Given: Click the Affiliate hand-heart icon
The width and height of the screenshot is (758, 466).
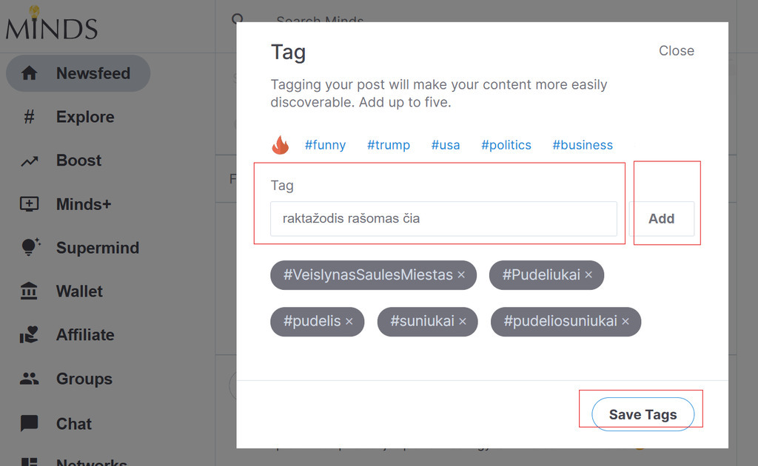Looking at the screenshot, I should click(29, 334).
